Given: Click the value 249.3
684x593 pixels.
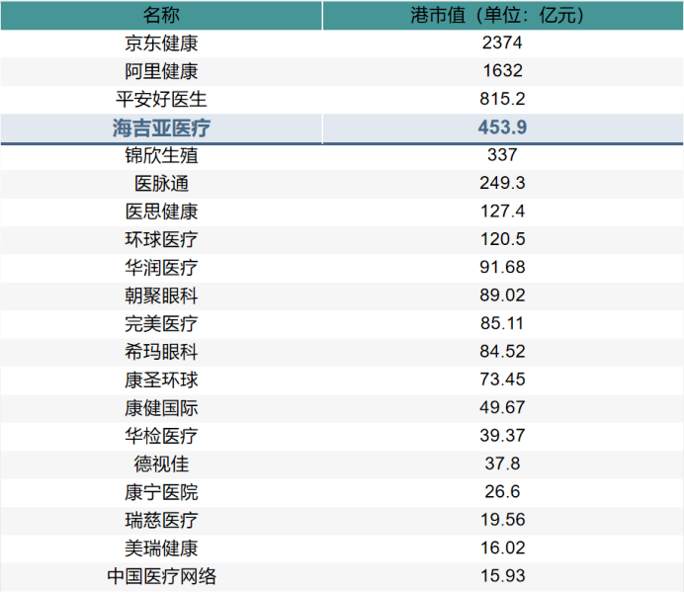Looking at the screenshot, I should point(503,184).
